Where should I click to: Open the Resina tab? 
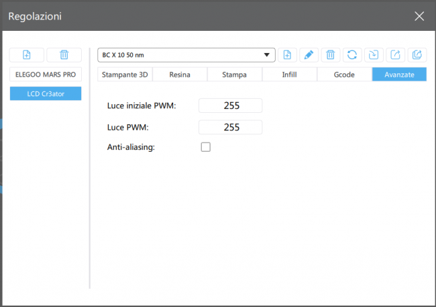coord(180,75)
